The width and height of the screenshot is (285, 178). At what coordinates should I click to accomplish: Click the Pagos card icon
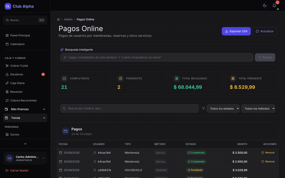[x=66, y=131]
